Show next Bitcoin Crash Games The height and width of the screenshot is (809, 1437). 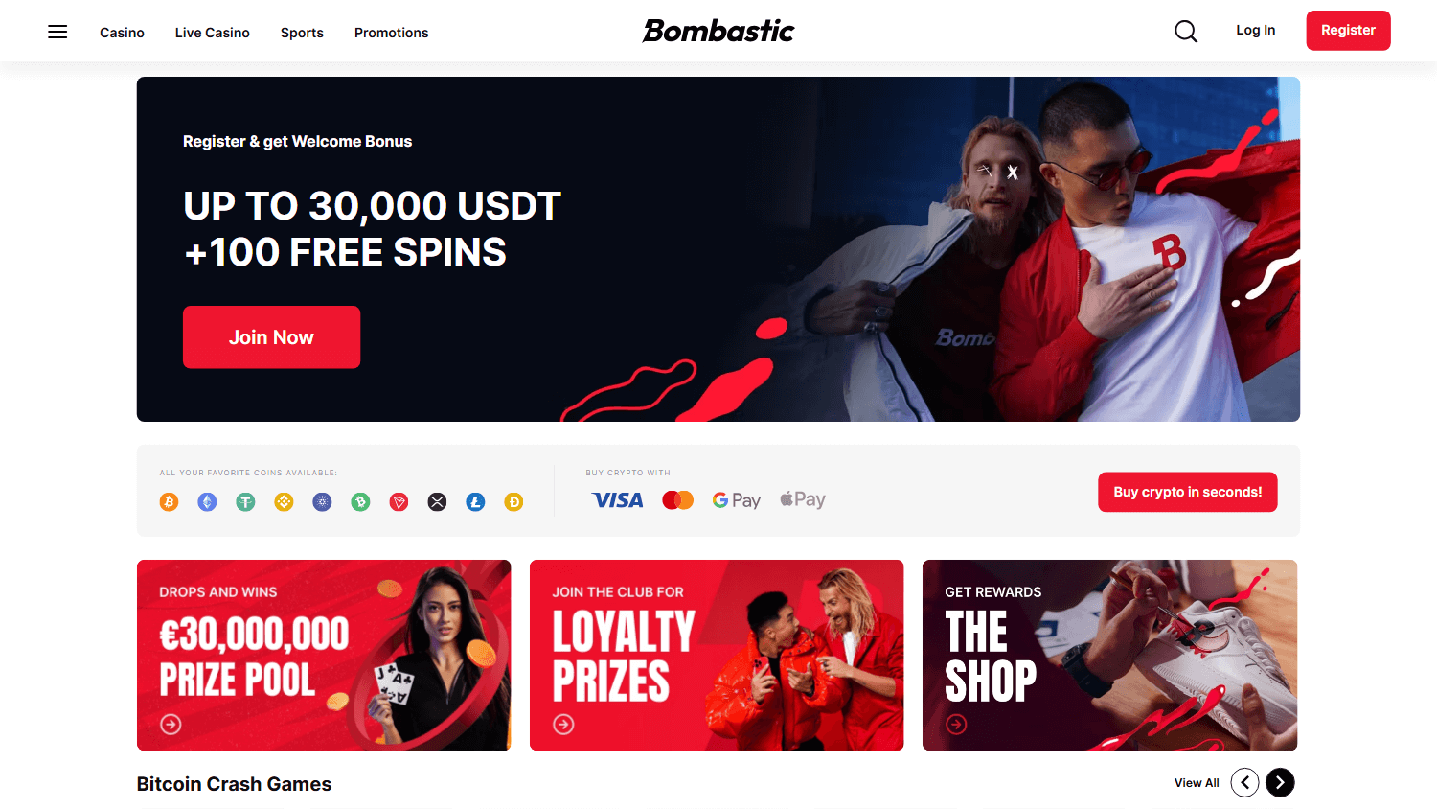click(1280, 782)
